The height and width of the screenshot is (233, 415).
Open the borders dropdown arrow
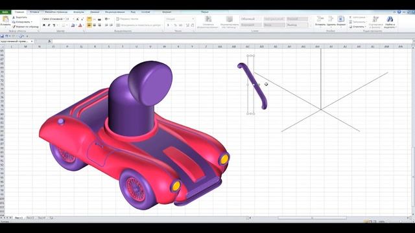pos(67,25)
